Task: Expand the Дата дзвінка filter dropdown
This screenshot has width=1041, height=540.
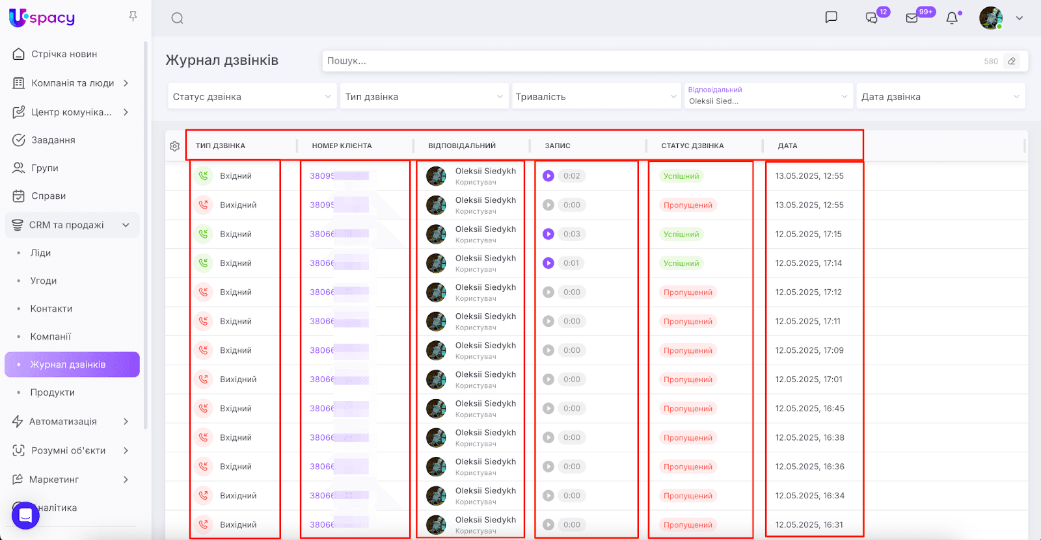Action: (x=940, y=97)
